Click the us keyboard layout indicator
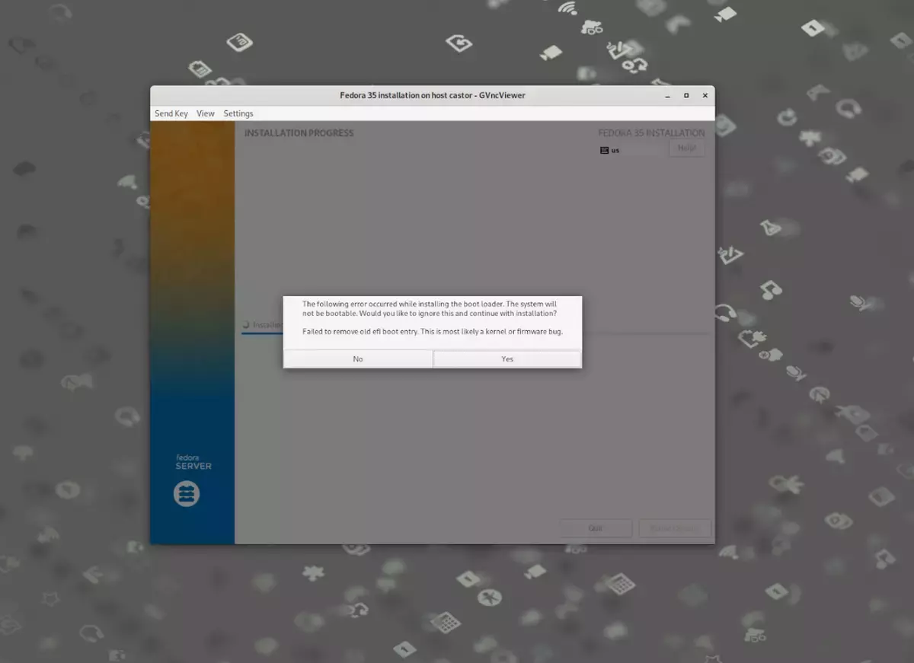This screenshot has height=663, width=914. pos(610,150)
